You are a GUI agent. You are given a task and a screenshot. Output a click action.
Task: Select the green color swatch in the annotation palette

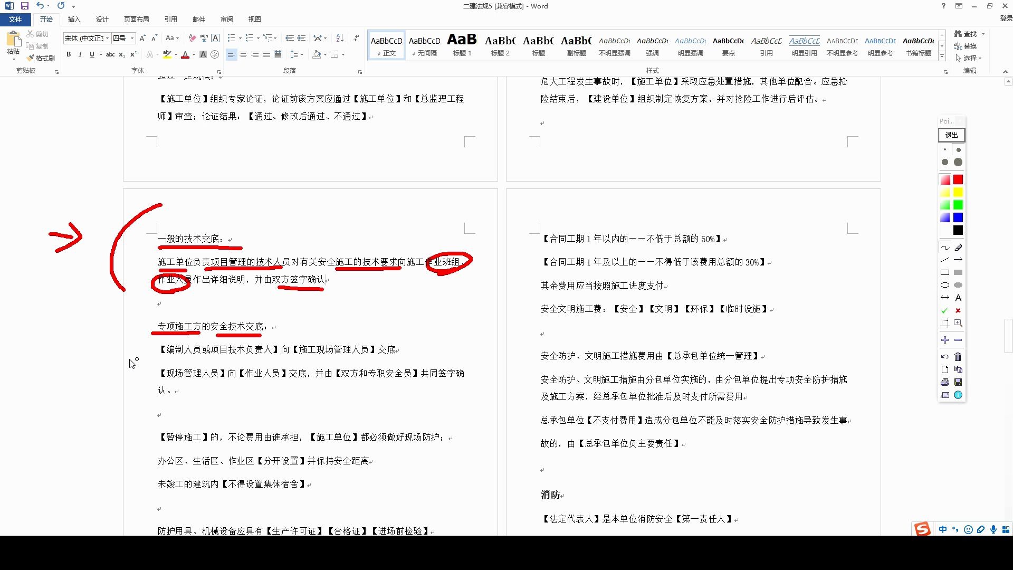958,205
